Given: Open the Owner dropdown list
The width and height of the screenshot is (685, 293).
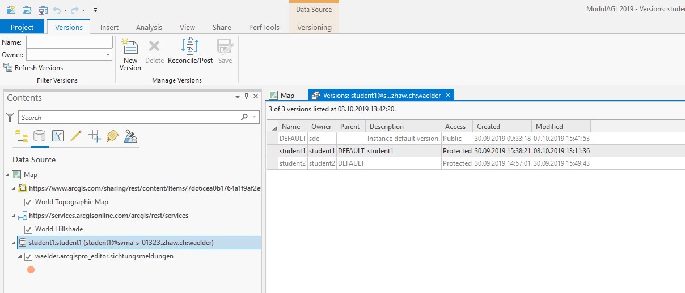Looking at the screenshot, I should click(x=108, y=55).
